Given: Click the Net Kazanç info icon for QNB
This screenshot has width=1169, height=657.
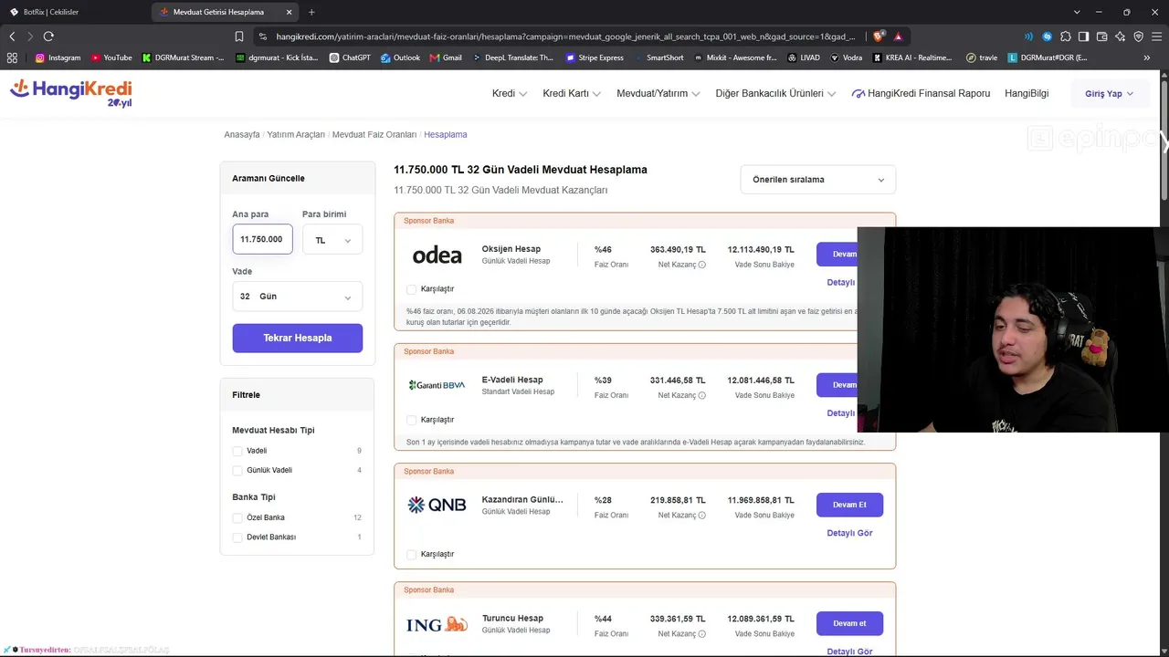Looking at the screenshot, I should [x=701, y=516].
